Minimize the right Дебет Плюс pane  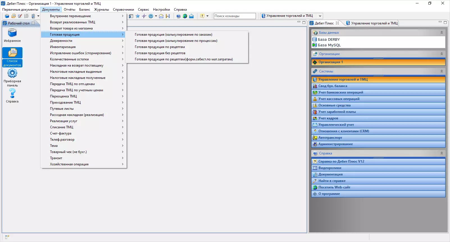point(440,22)
